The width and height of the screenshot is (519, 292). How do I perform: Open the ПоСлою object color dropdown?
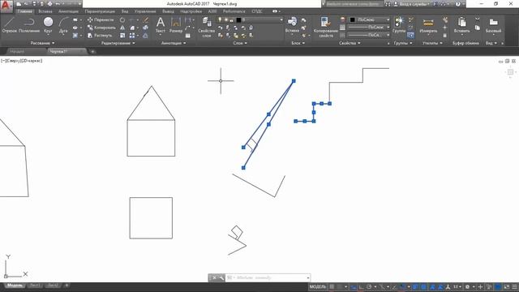(x=369, y=19)
